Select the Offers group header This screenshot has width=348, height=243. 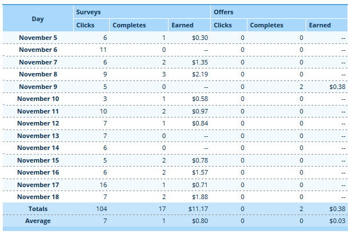point(223,11)
